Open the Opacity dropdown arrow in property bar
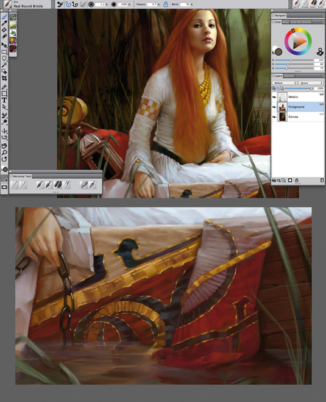Image resolution: width=326 pixels, height=402 pixels. (x=129, y=4)
